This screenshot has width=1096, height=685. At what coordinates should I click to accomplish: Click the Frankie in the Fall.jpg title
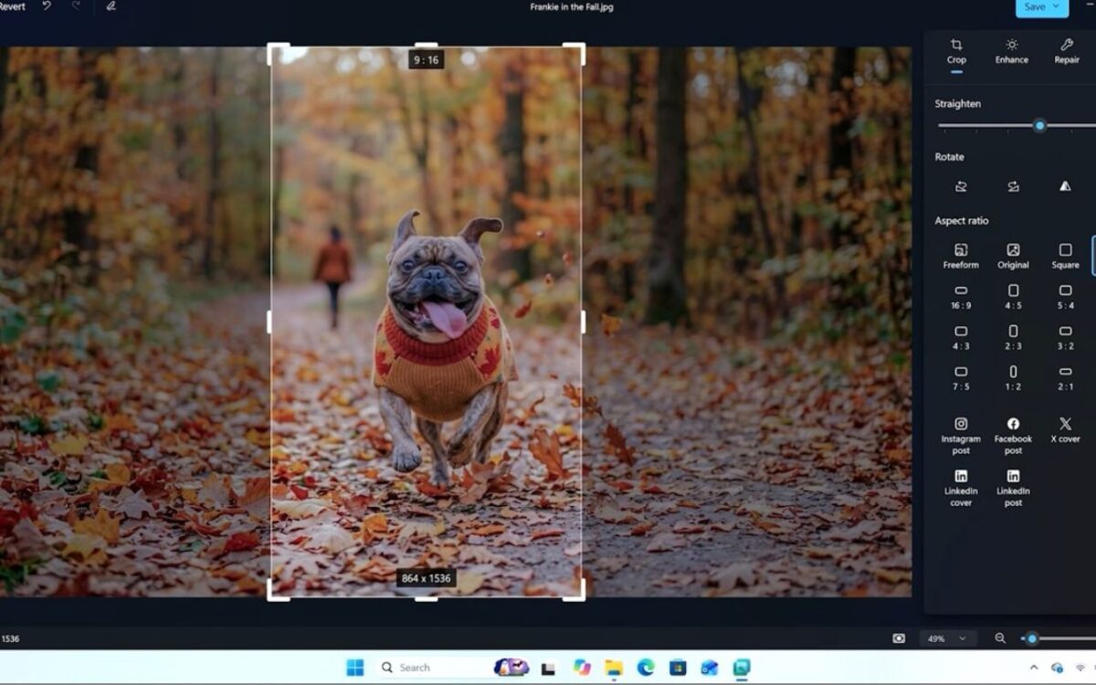pyautogui.click(x=572, y=7)
